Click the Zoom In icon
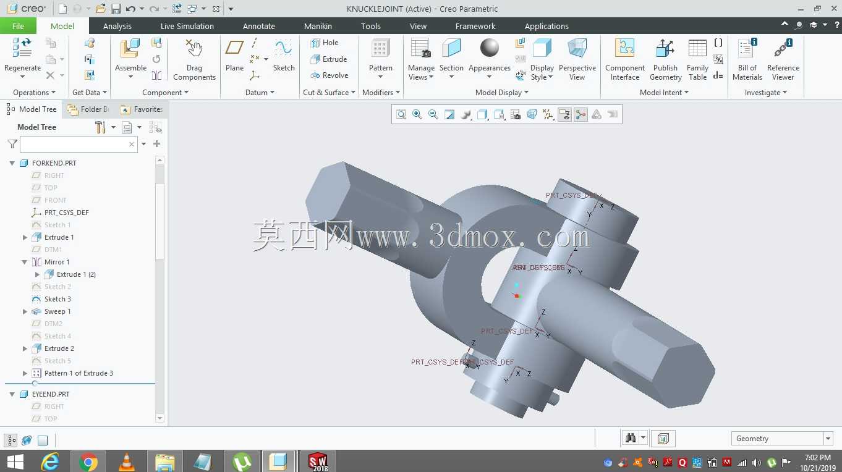The width and height of the screenshot is (842, 472). 417,114
